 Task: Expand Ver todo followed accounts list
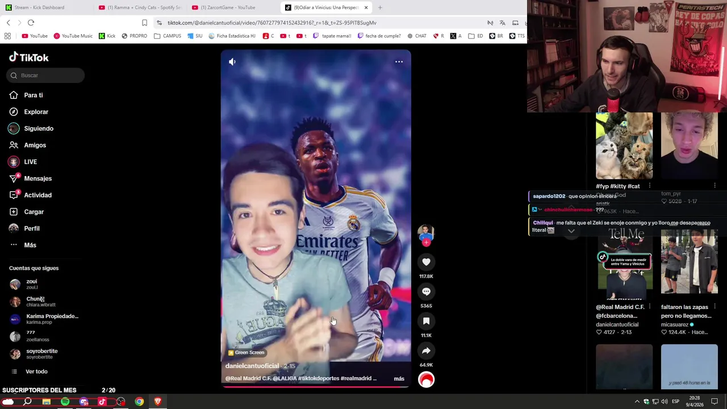click(x=36, y=372)
